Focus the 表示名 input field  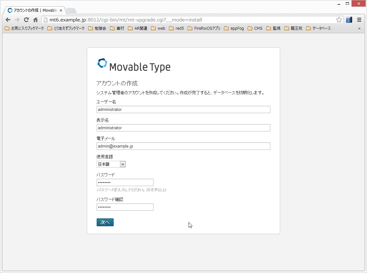tap(183, 128)
